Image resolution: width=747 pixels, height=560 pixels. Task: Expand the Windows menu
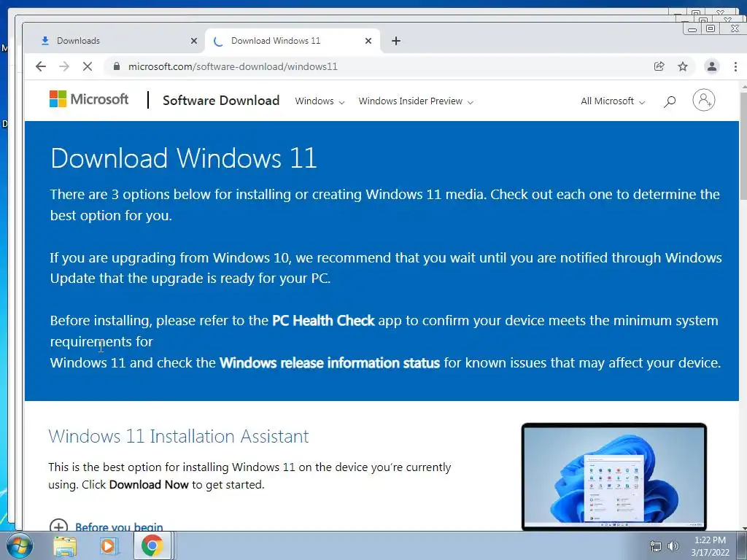320,101
